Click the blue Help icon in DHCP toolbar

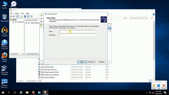tap(25, 16)
